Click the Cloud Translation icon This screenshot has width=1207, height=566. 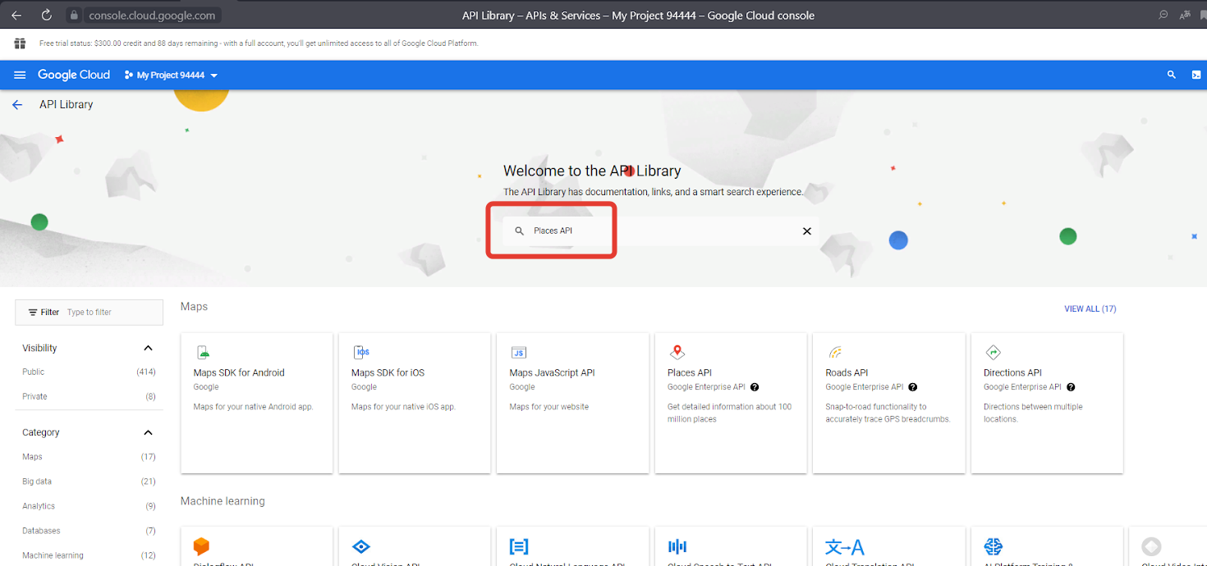845,546
